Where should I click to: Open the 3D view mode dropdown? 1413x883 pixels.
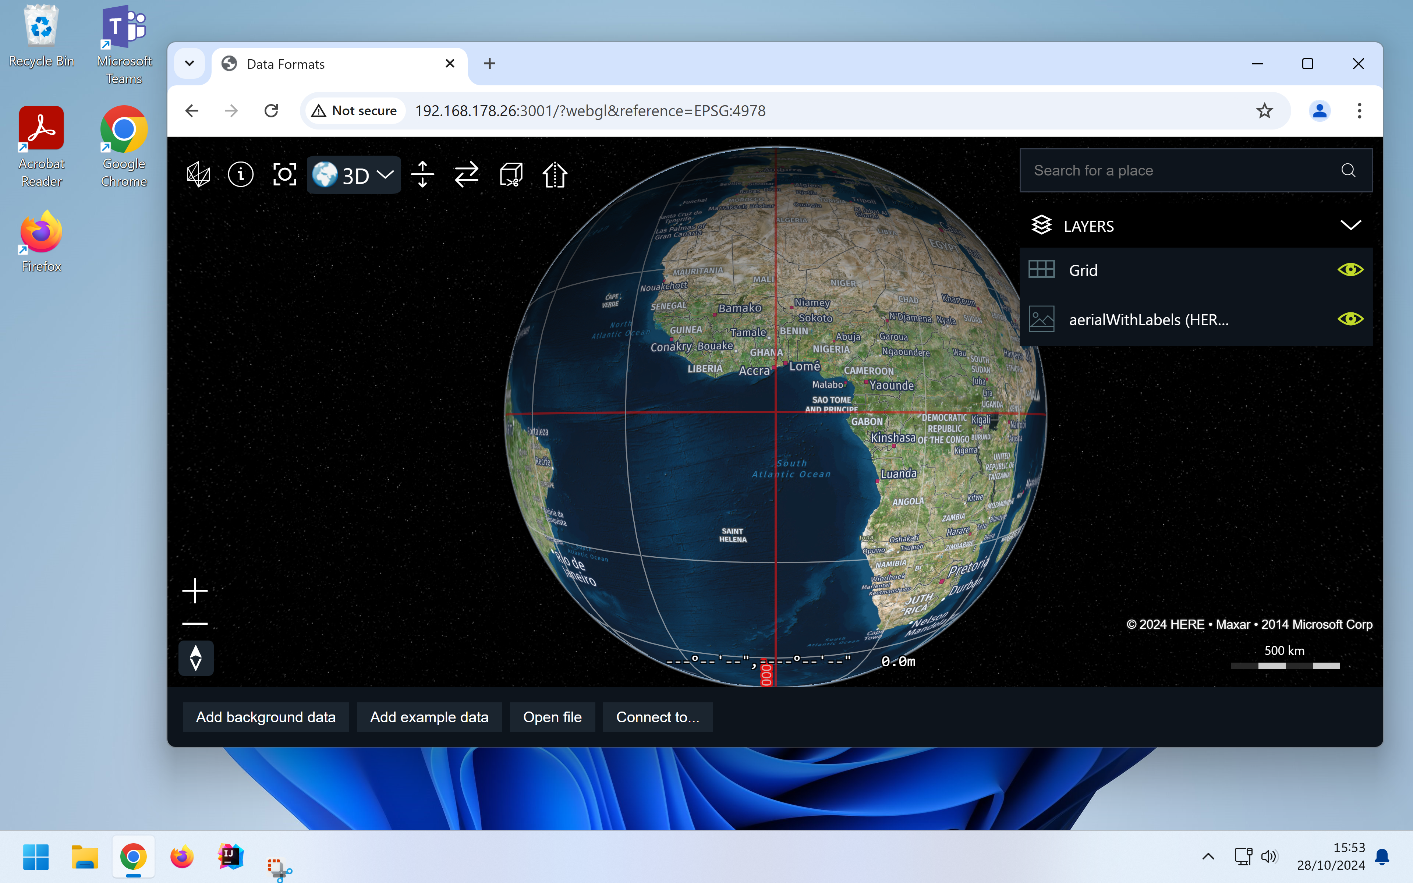pos(354,175)
